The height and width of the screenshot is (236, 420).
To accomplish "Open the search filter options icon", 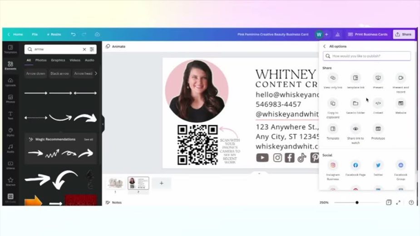I will [x=92, y=49].
